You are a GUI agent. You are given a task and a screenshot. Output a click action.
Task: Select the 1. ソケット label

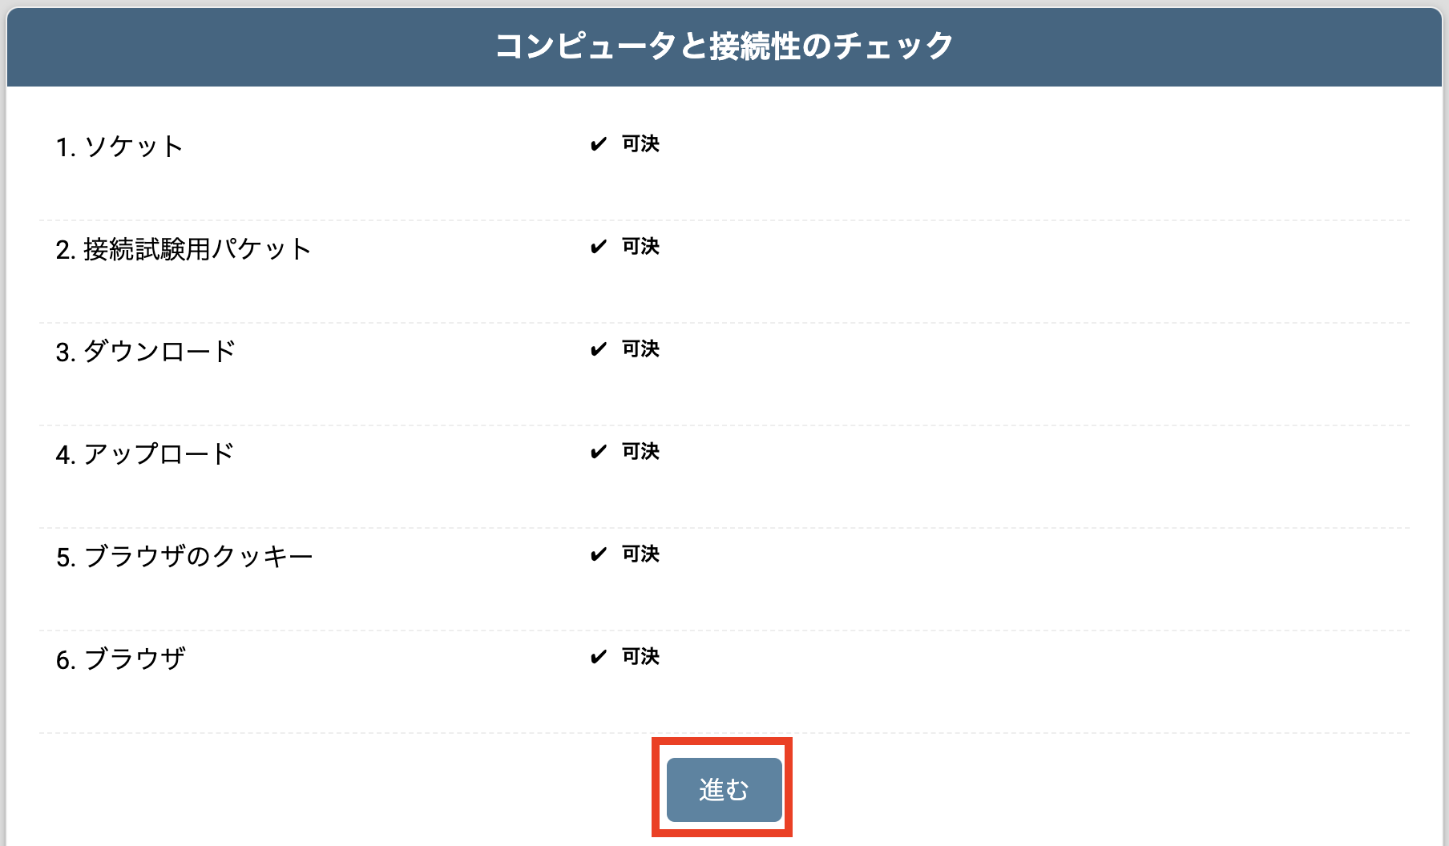coord(119,147)
